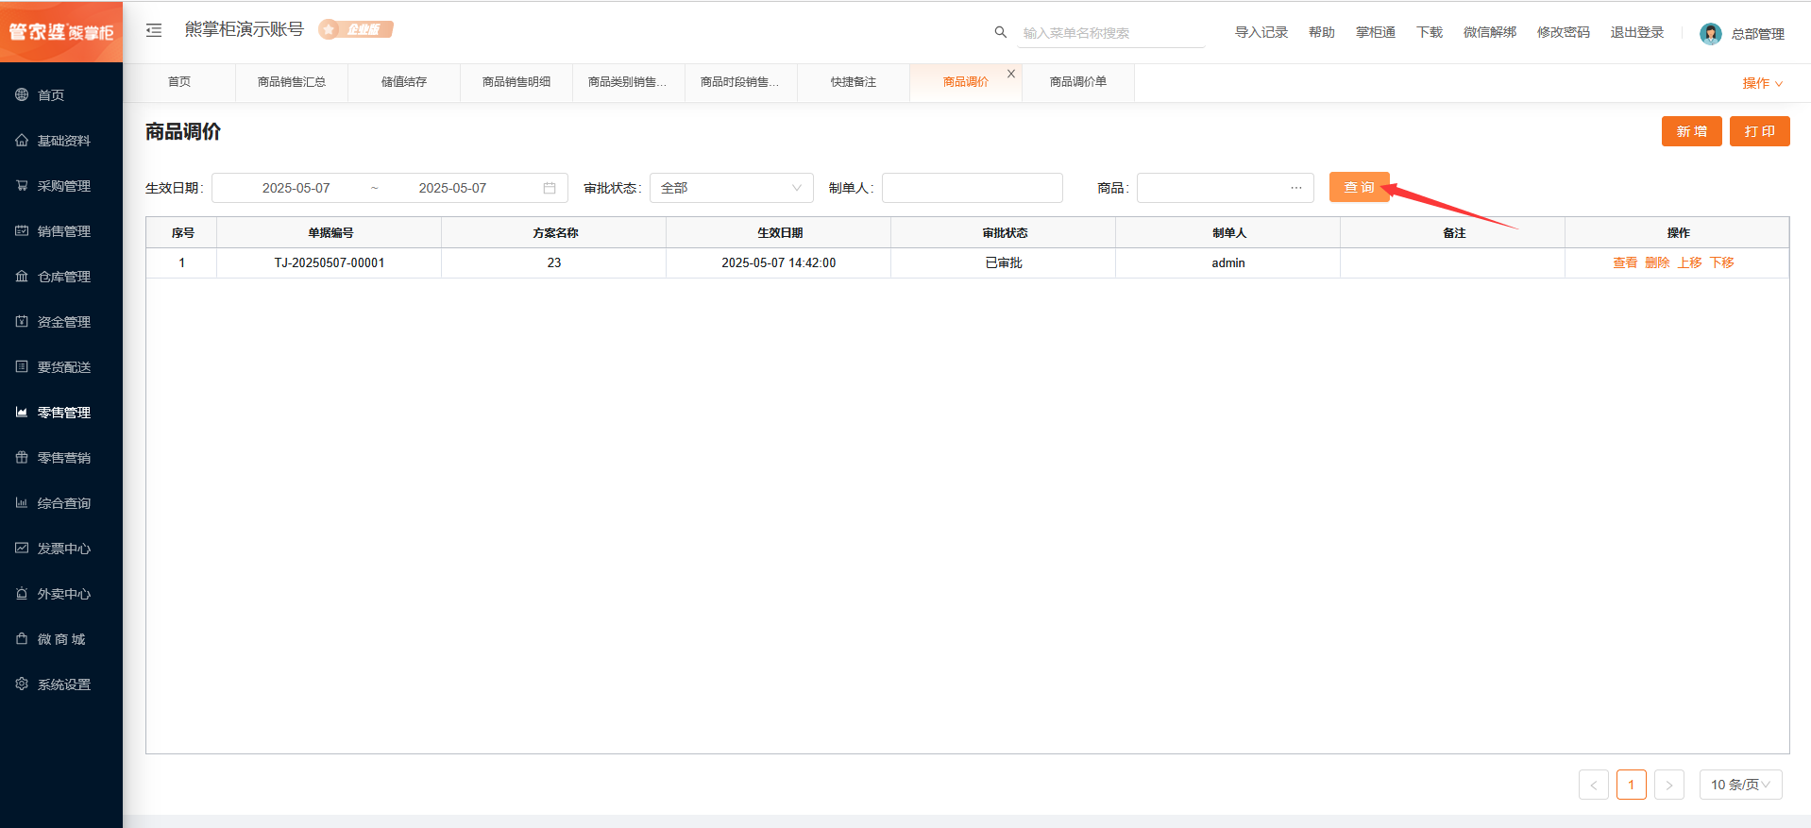1811x828 pixels.
Task: Click the 单据编号 column header
Action: 330,232
